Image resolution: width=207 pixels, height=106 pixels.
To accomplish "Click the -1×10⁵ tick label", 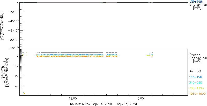I will pyautogui.click(x=13, y=48).
